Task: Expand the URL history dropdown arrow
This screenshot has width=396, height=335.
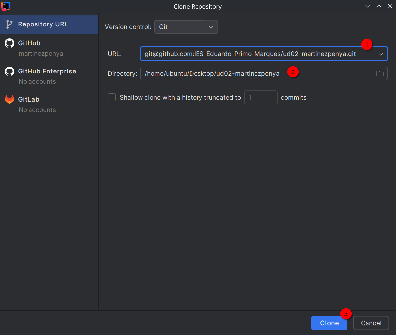Action: pyautogui.click(x=381, y=54)
